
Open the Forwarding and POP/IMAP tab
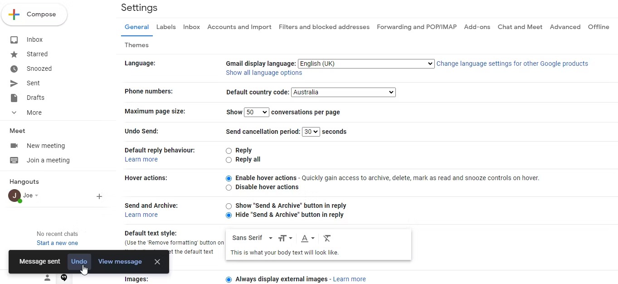point(416,27)
